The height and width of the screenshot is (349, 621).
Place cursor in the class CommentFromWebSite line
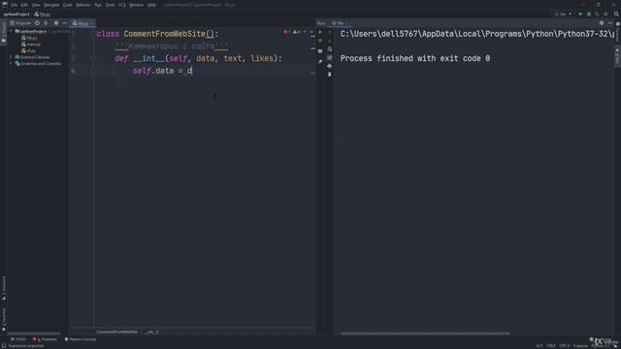coord(157,34)
